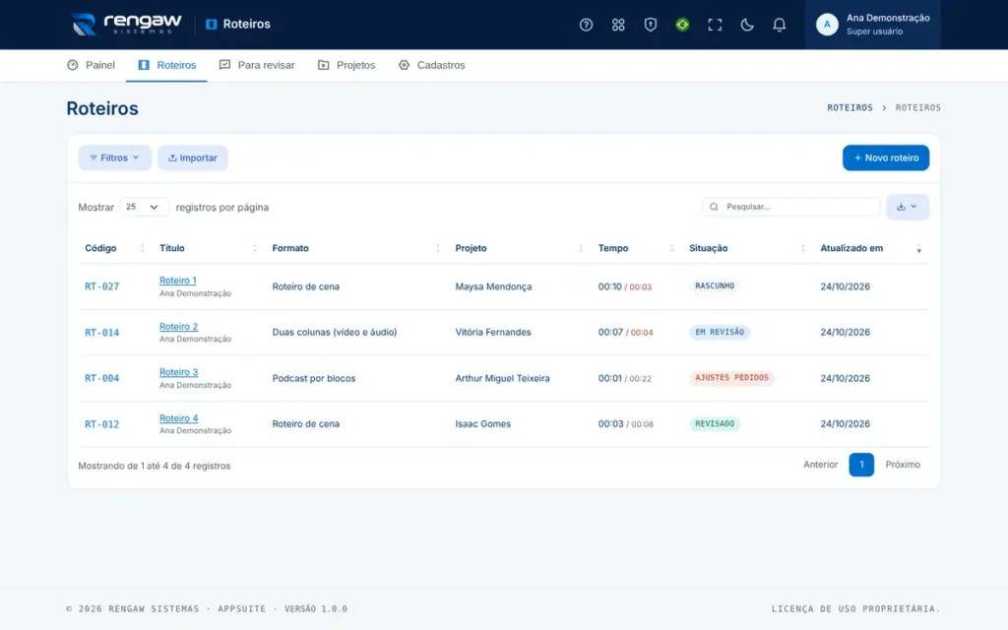This screenshot has width=1008, height=630.
Task: Change language via Brazil flag icon
Action: point(682,25)
